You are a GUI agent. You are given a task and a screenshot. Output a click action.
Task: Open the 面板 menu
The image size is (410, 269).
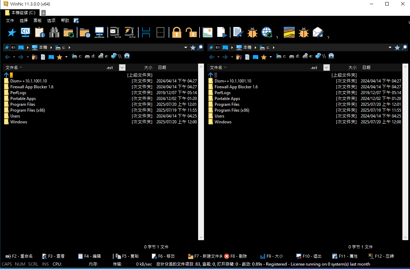coord(37,20)
